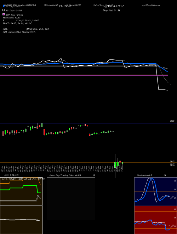Click the 'Intra Day Trading Price & MR' panel title
The image size is (177, 234).
[x=65, y=175]
